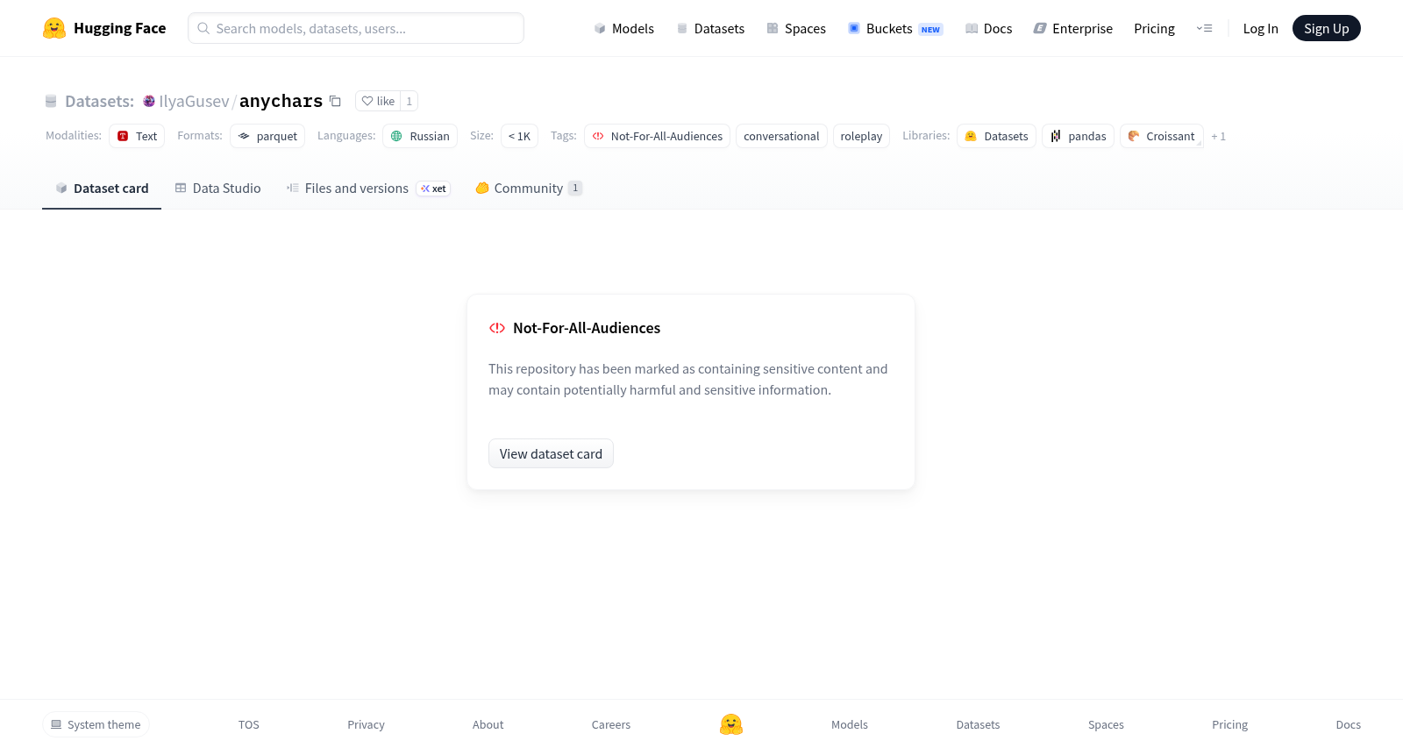
Task: Open the Docs footer link
Action: [x=1348, y=724]
